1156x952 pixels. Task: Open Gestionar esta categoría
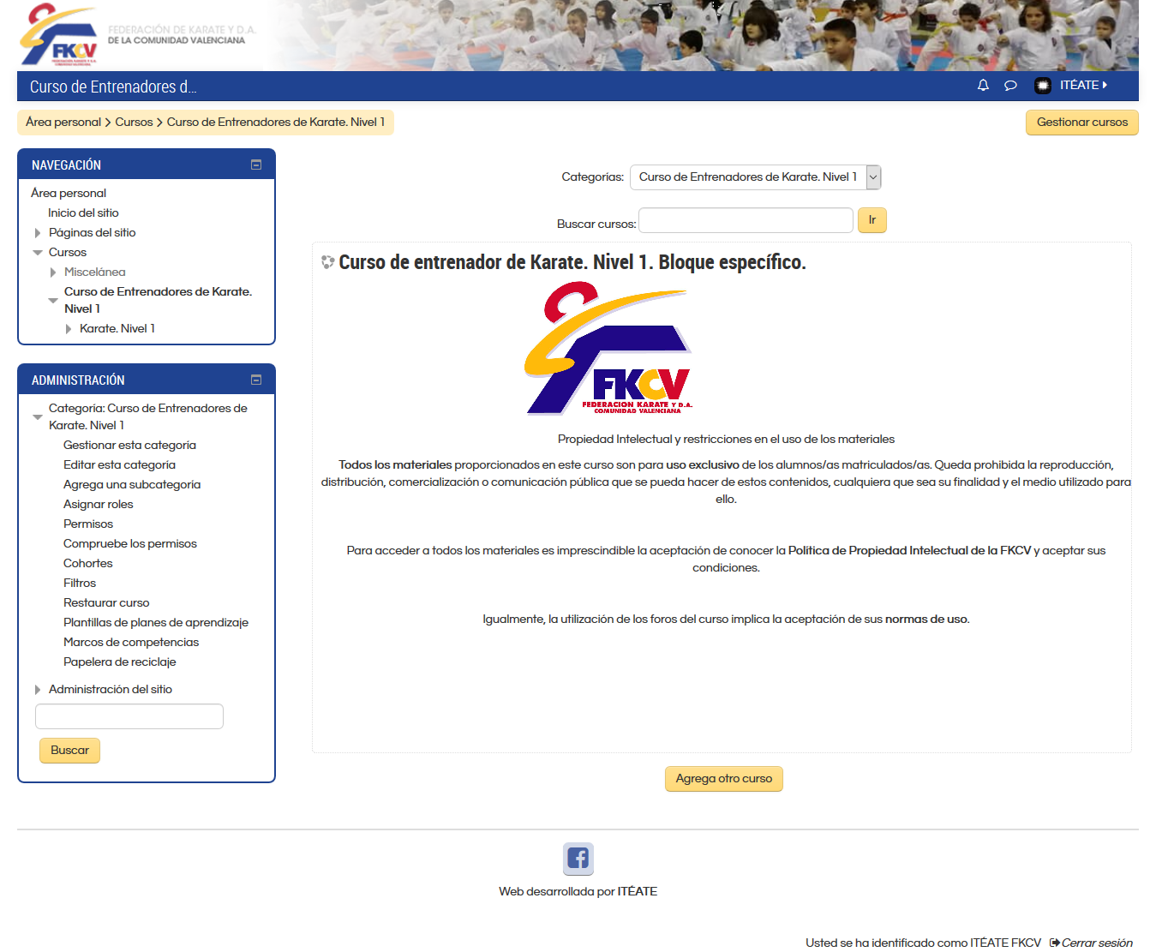(x=129, y=446)
